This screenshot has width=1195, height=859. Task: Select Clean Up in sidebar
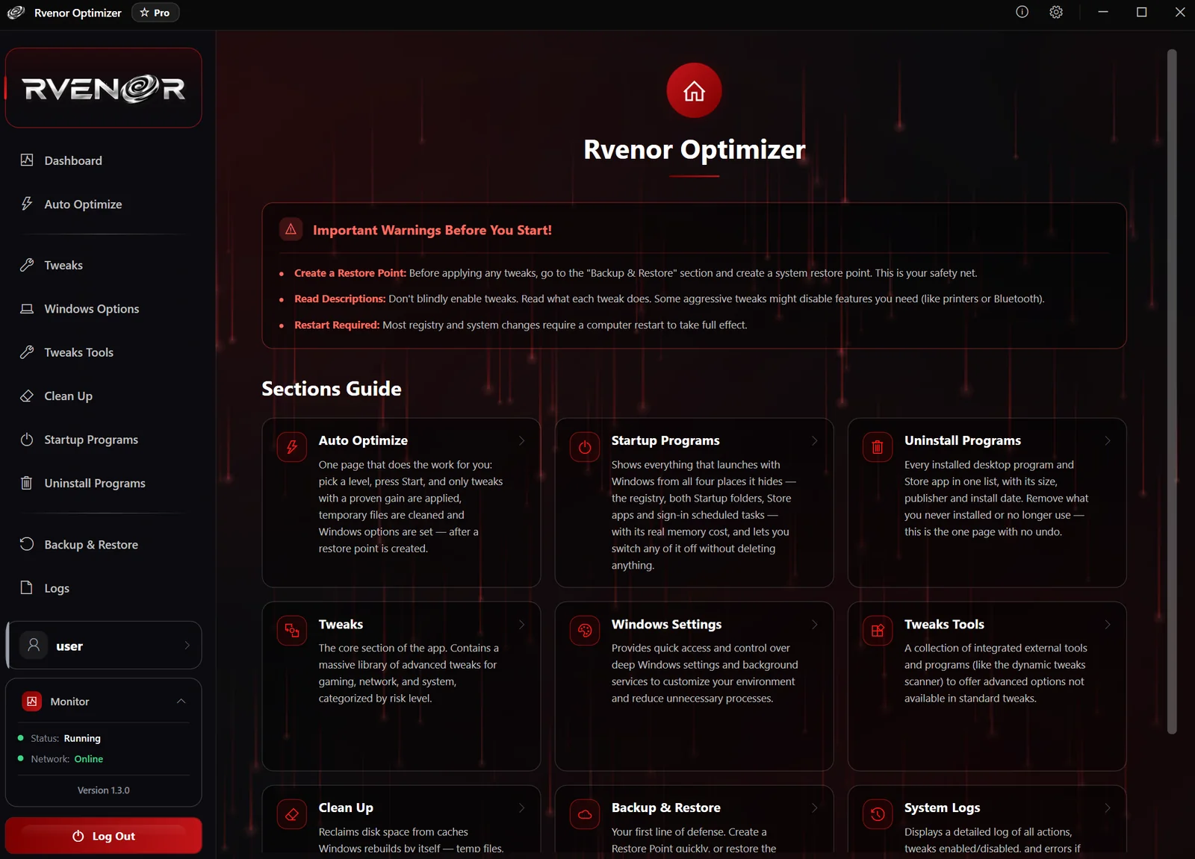[104, 396]
